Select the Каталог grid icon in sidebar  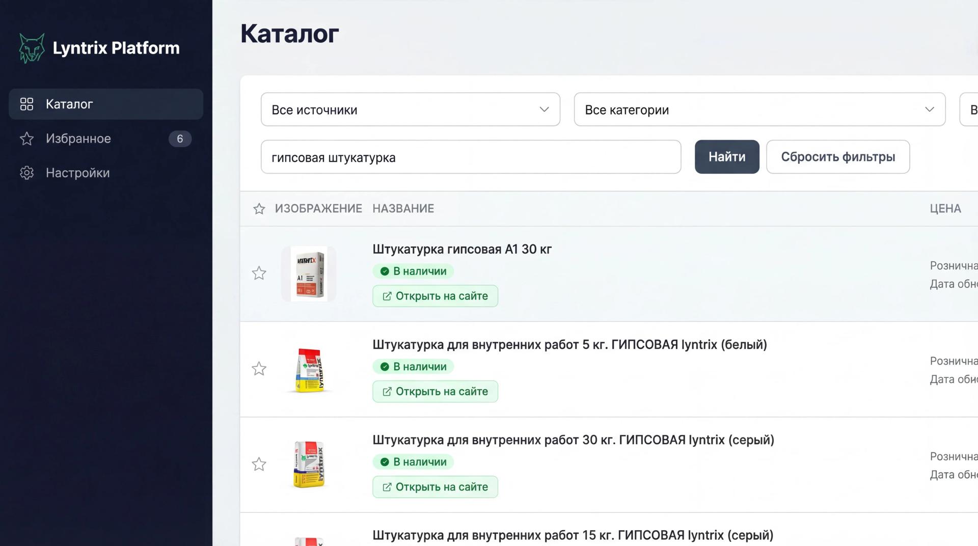click(x=27, y=103)
